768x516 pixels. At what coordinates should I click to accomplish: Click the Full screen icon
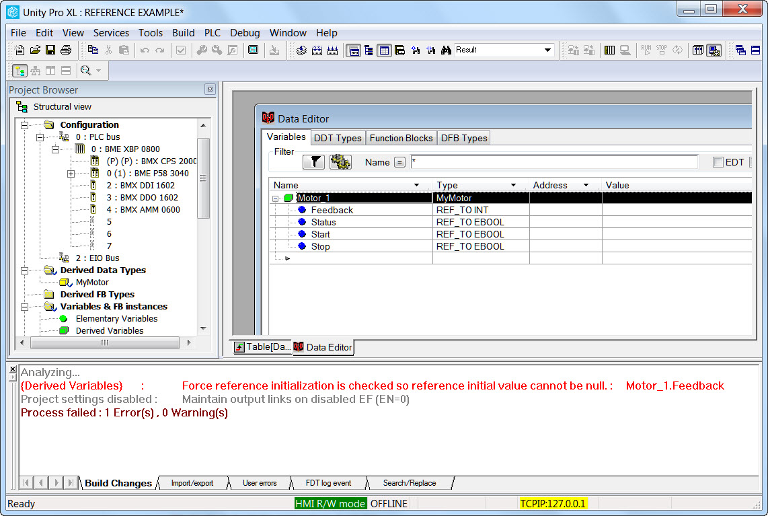point(254,50)
